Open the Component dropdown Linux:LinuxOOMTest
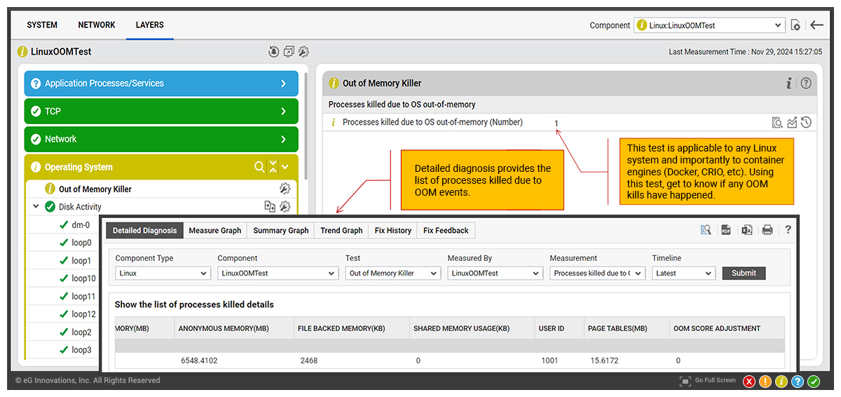This screenshot has height=397, width=841. click(x=709, y=25)
